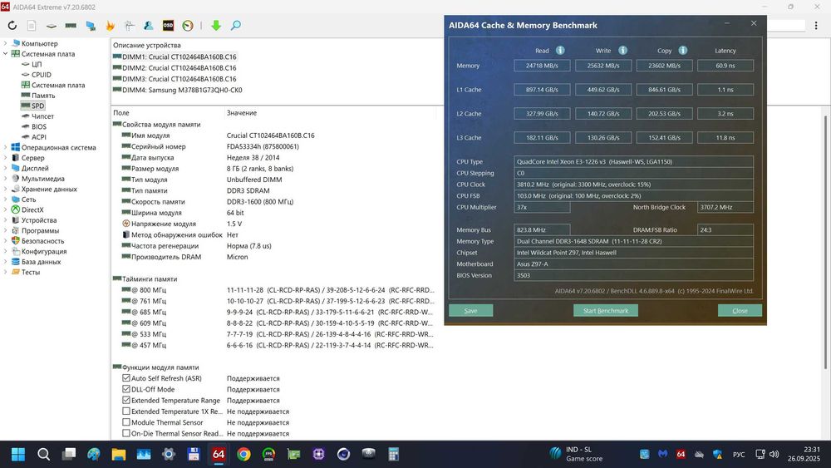Toggle Module Thermal Sensor checkbox
This screenshot has height=468, width=831.
(126, 422)
